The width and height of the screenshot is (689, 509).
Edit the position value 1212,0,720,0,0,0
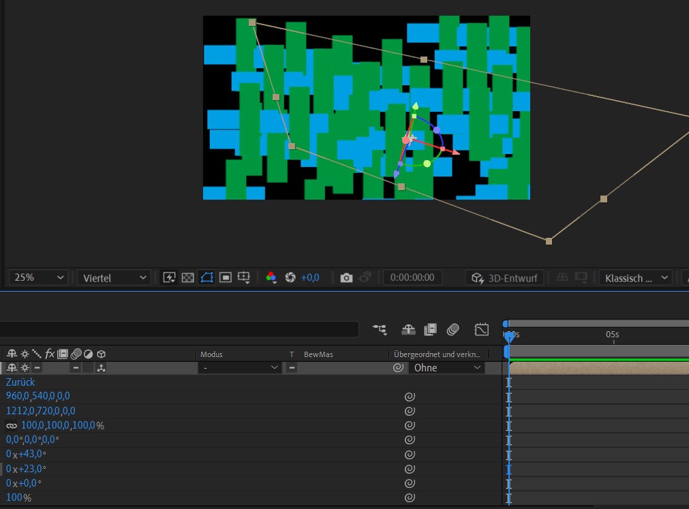pyautogui.click(x=40, y=411)
